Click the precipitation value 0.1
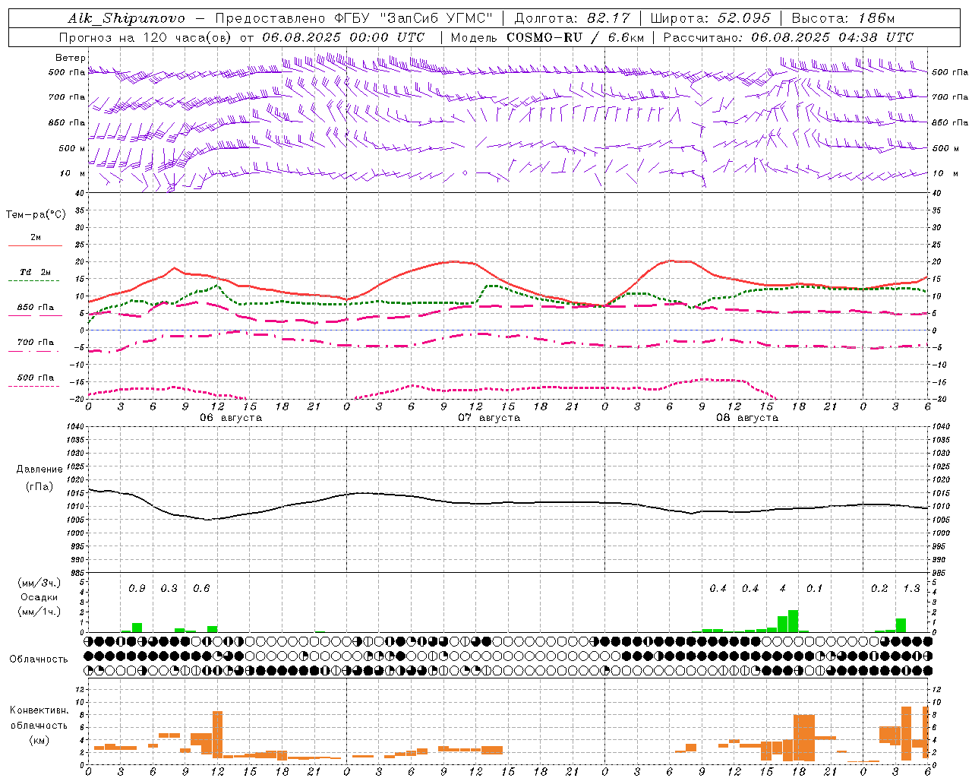Viewport: 972px width, 778px height. [x=815, y=589]
